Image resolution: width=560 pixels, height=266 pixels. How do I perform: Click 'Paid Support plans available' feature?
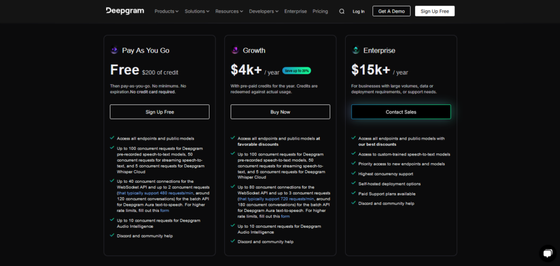pyautogui.click(x=387, y=194)
